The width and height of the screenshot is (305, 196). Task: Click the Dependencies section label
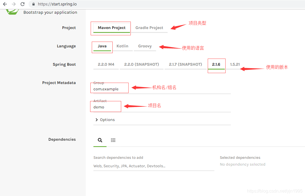(62, 139)
